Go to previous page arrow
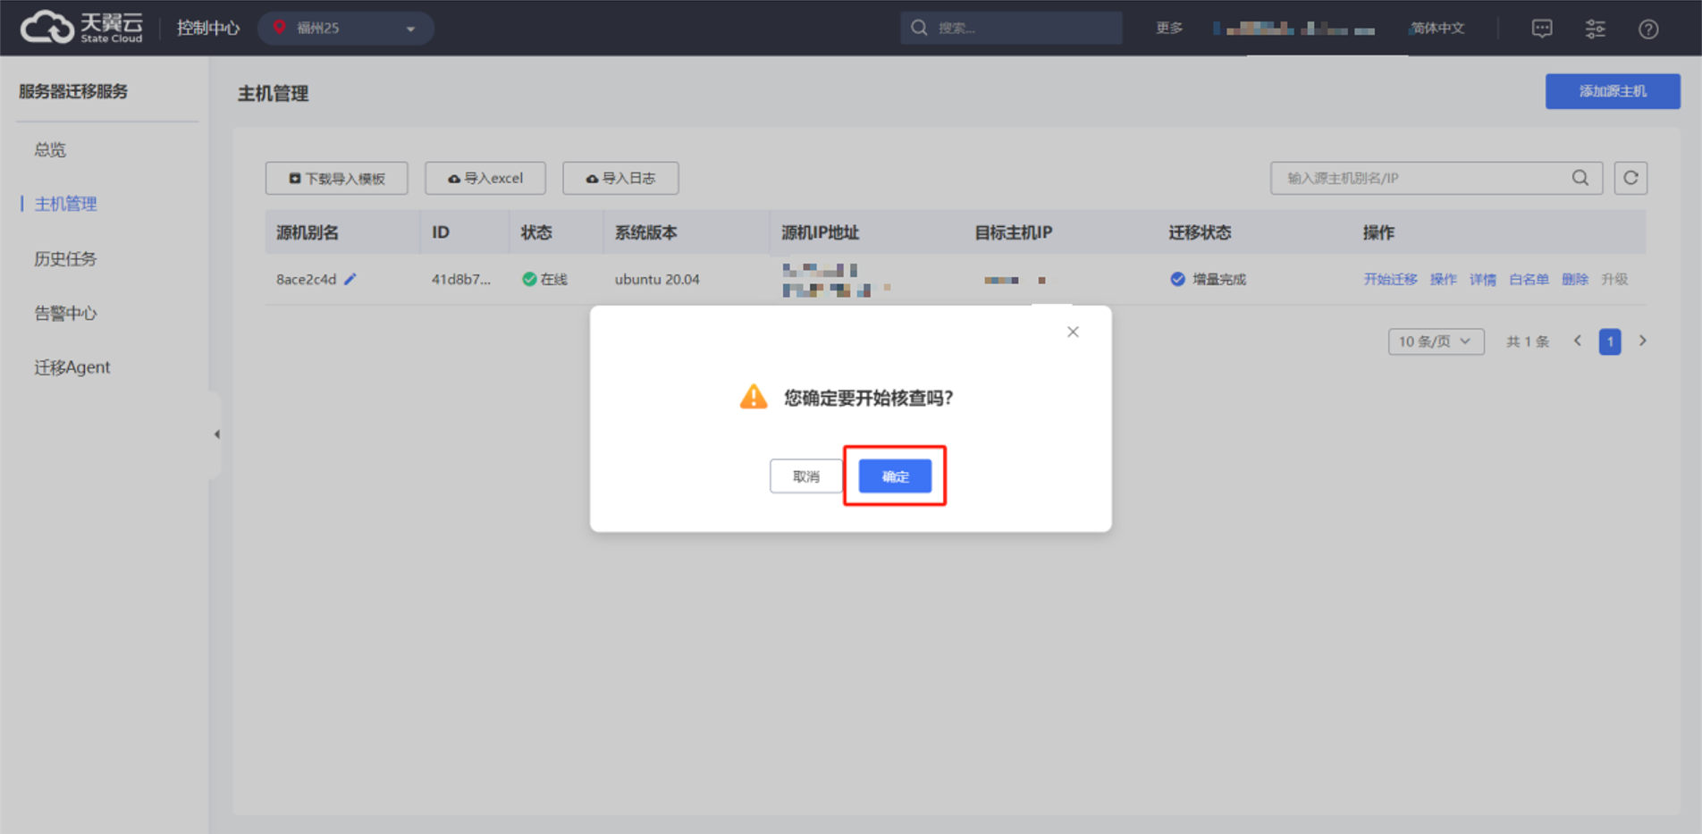 coord(1578,341)
